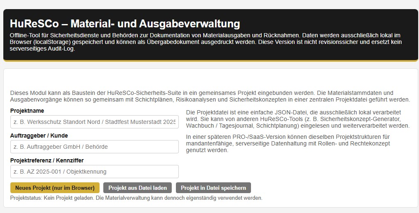Click Projekt in Datei speichern button
419x213 pixels.
213,188
